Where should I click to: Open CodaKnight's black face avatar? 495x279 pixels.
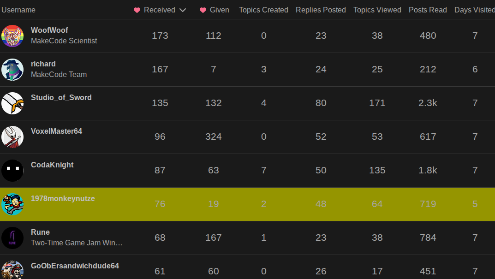tap(12, 171)
